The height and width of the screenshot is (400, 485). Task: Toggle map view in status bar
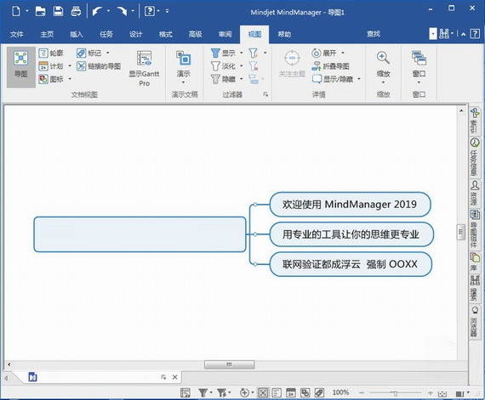pos(263,392)
